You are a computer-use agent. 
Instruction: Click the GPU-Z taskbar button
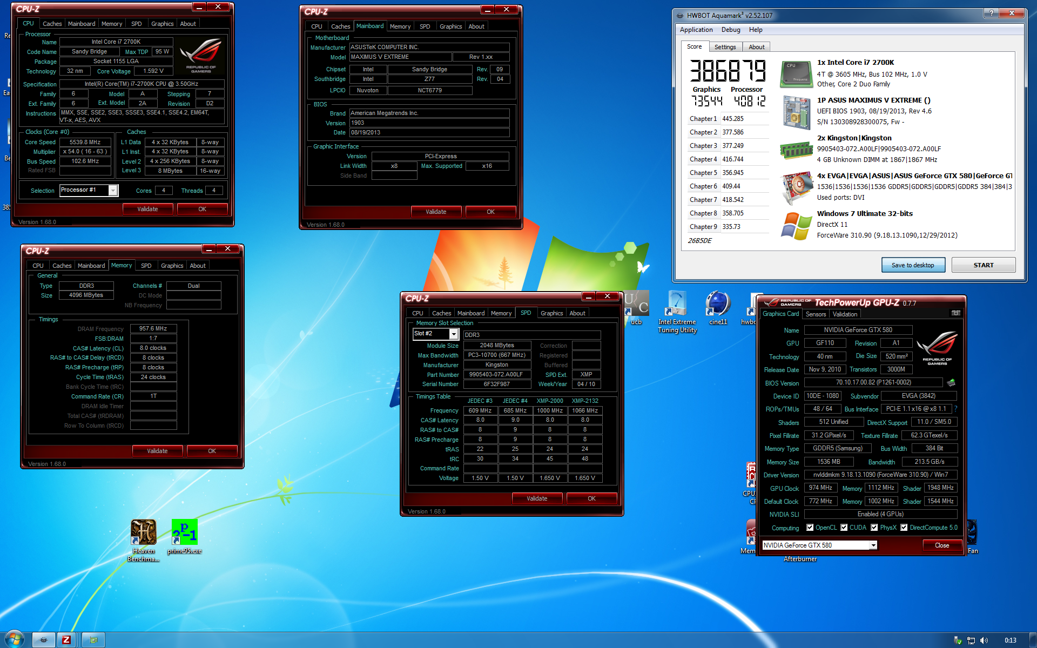pyautogui.click(x=93, y=640)
